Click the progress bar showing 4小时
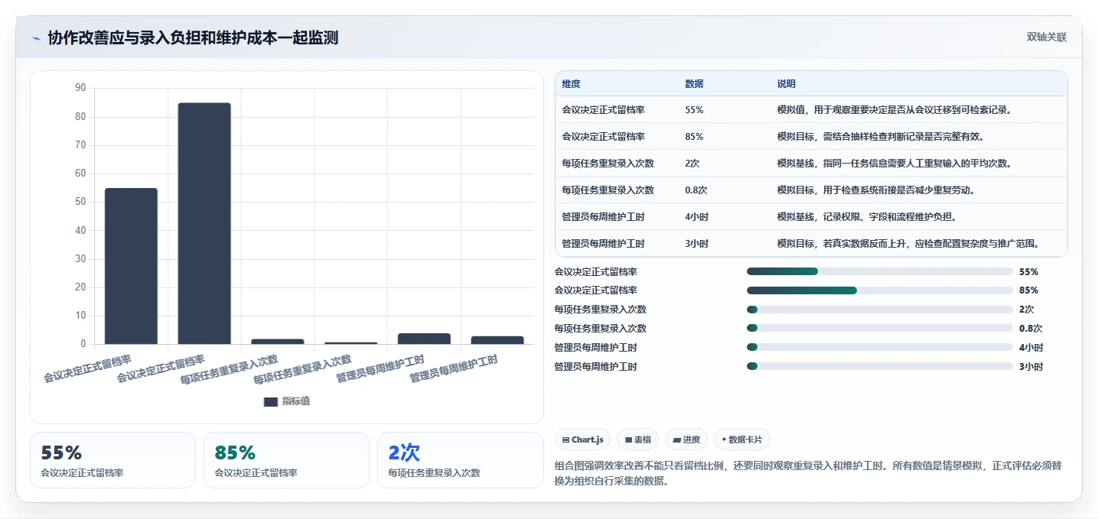Viewport: 1098px width, 519px height. 880,348
